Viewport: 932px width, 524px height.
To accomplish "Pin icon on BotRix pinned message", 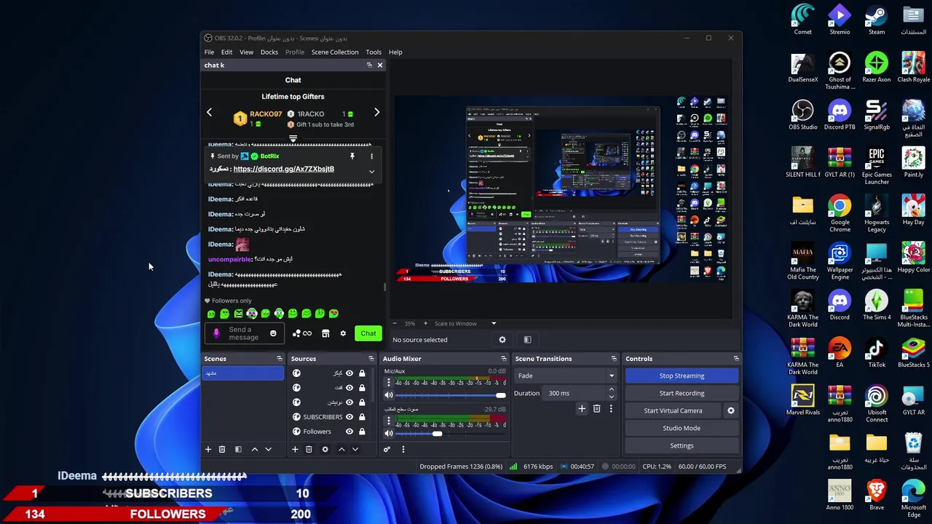I will [352, 156].
